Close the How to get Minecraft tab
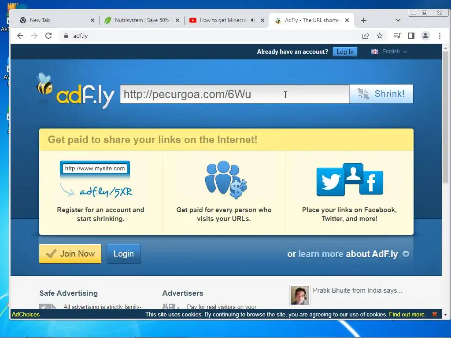This screenshot has height=338, width=451. point(262,20)
